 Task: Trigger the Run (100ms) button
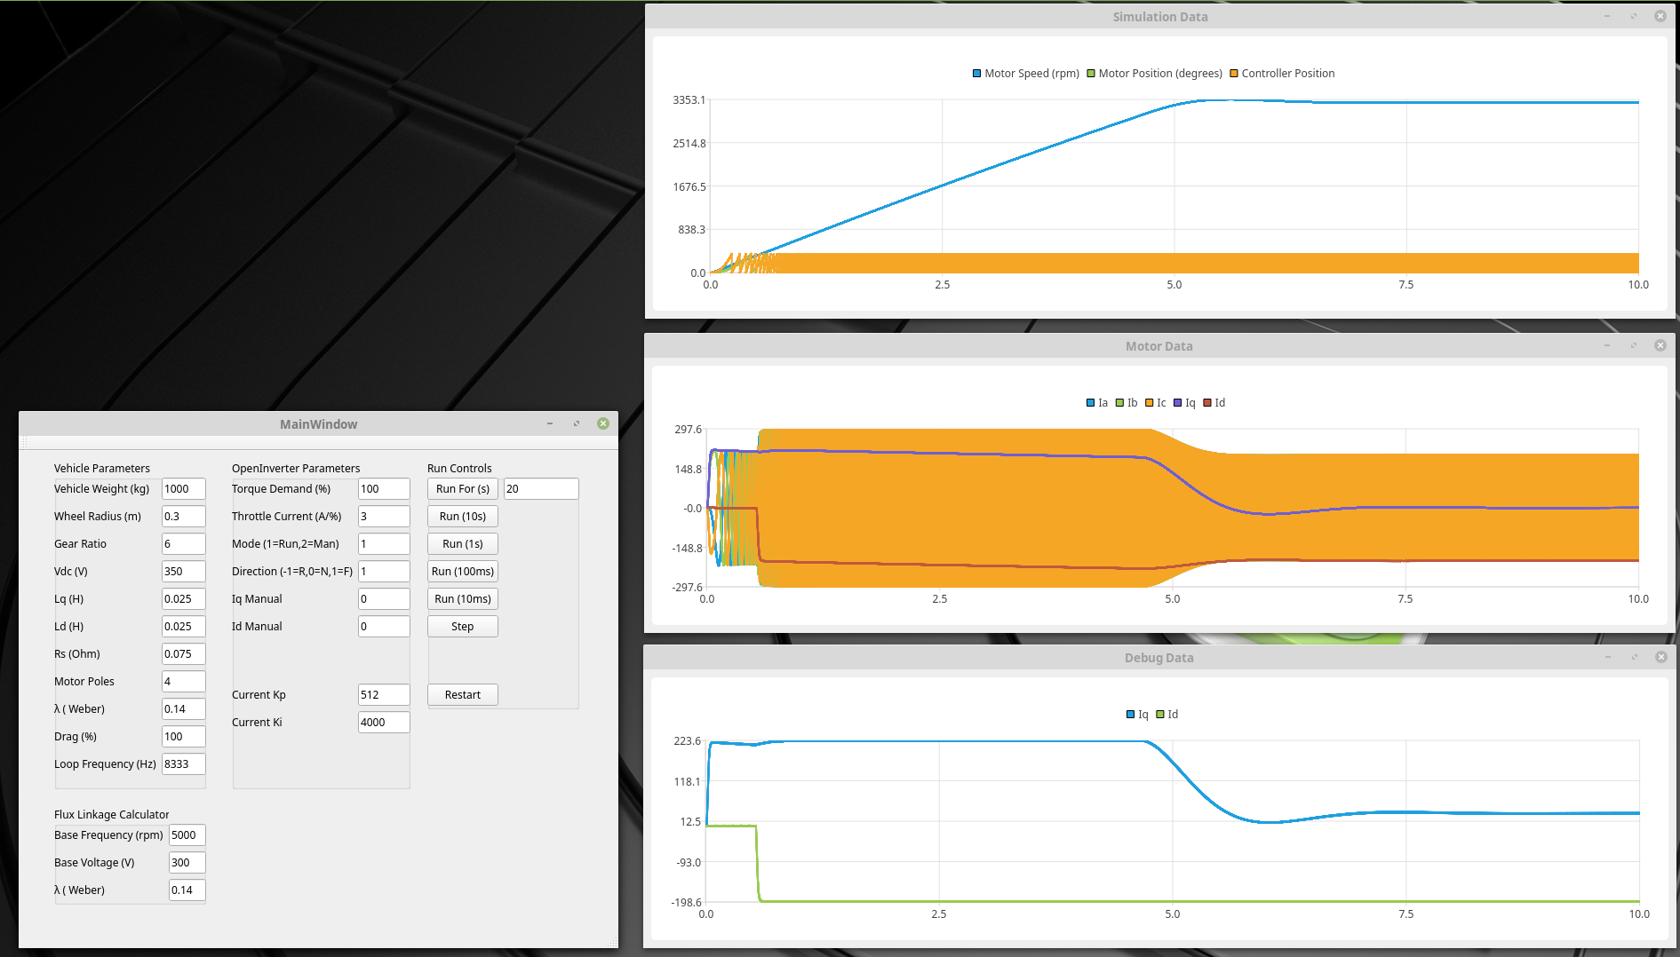click(462, 572)
